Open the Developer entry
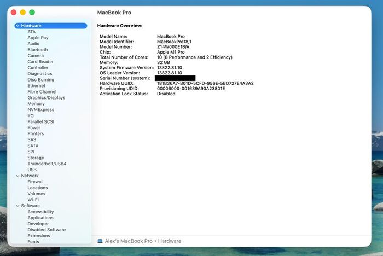 (38, 224)
